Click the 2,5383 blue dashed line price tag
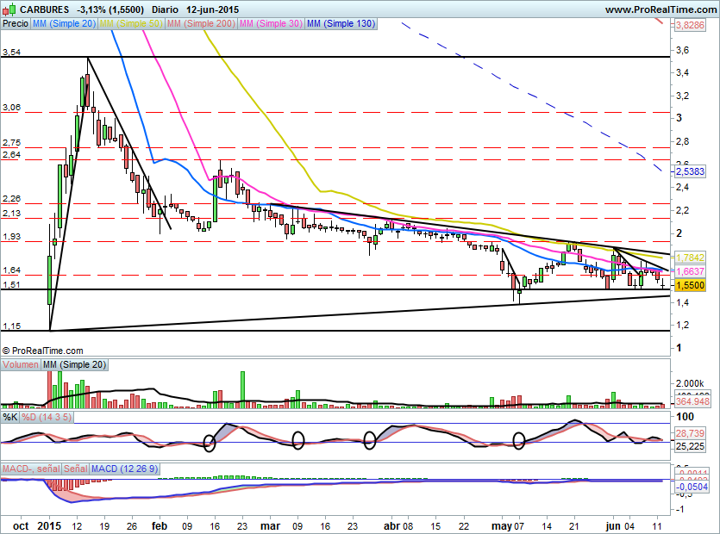 690,172
